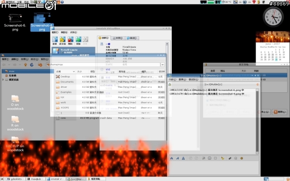
Task: Click the chat history vertical scrollbar
Action: 257,121
